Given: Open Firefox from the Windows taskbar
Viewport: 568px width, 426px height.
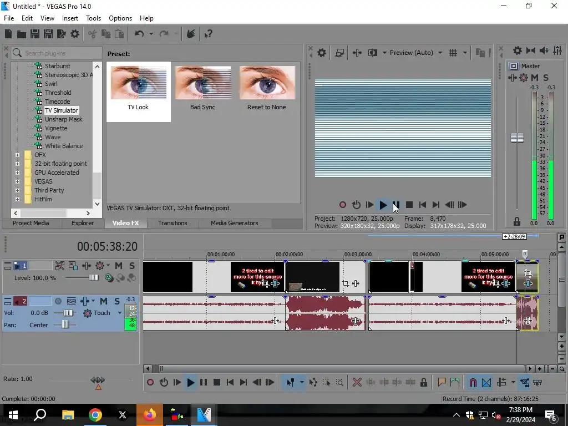Looking at the screenshot, I should (149, 415).
